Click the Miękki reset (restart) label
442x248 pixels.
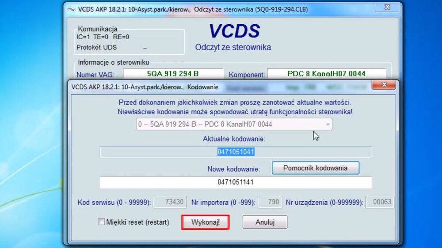[137, 222]
